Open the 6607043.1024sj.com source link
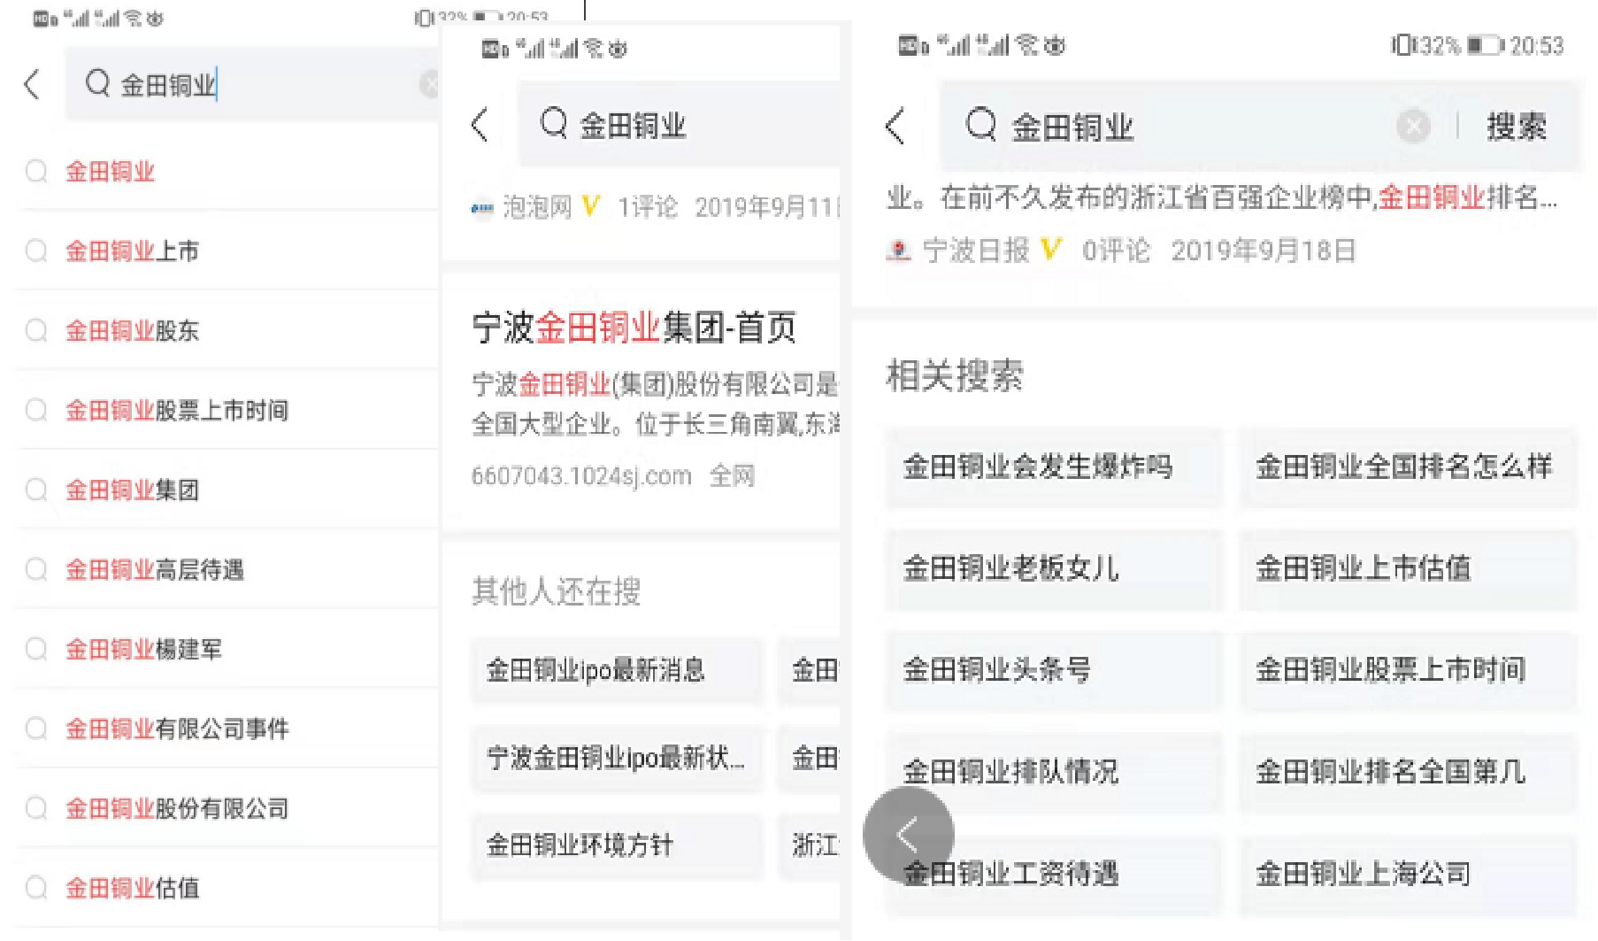The height and width of the screenshot is (941, 1598). point(581,476)
